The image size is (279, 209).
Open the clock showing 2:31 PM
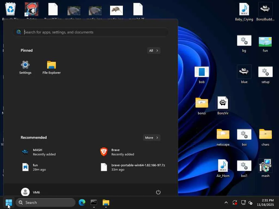coord(265,202)
